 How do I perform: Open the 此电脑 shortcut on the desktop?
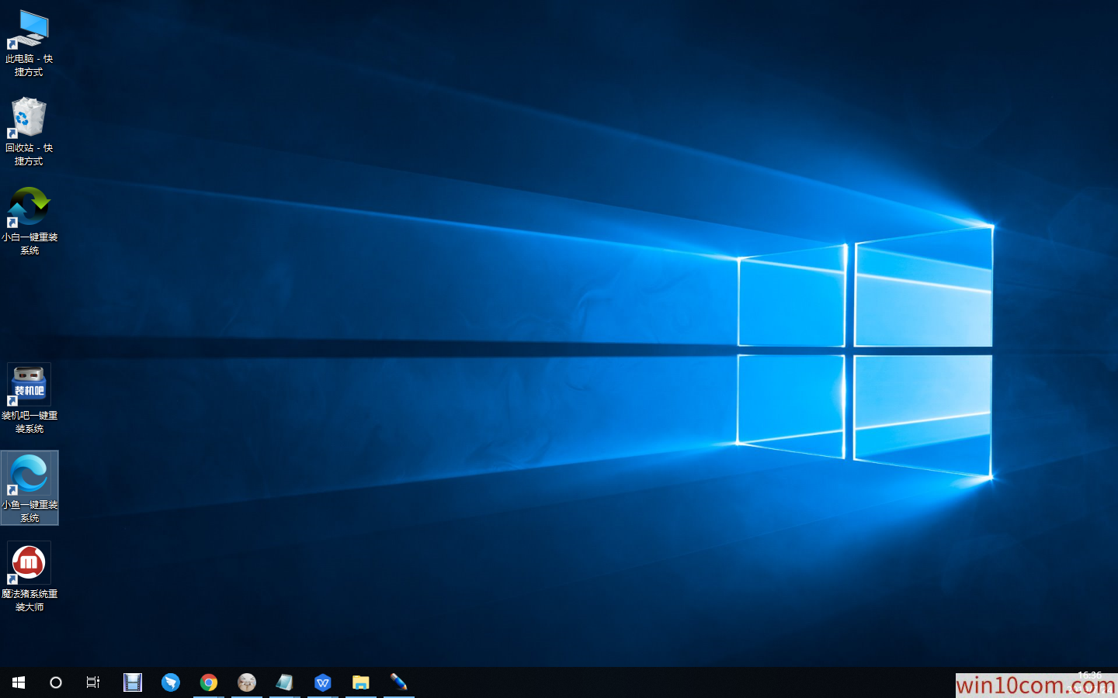(x=29, y=43)
